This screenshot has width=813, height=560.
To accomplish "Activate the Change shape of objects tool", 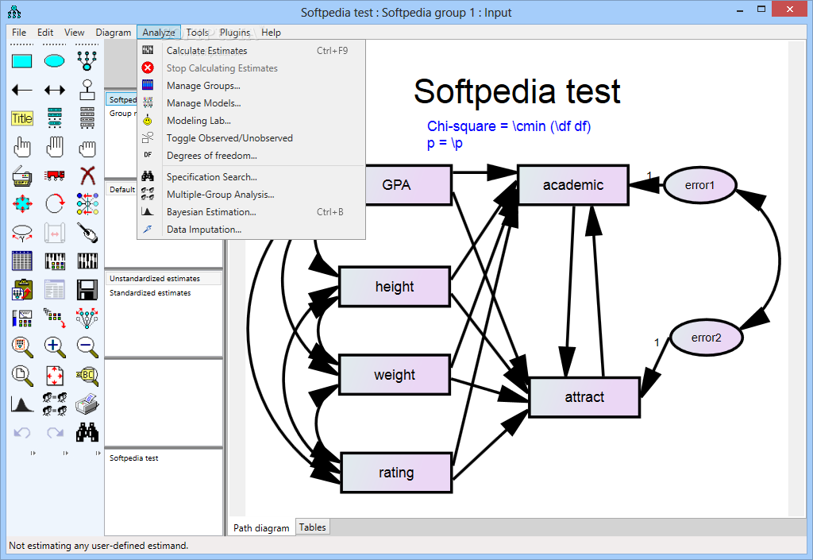I will point(21,204).
